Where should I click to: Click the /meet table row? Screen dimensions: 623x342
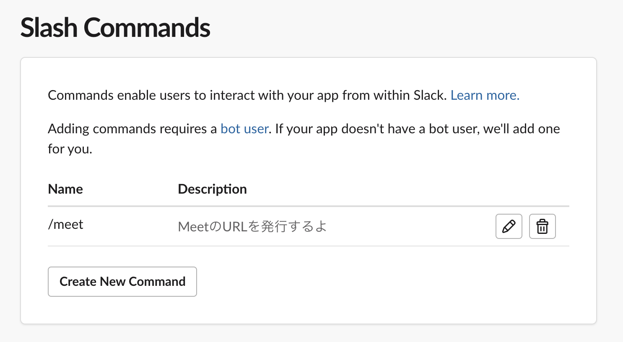pyautogui.click(x=309, y=226)
